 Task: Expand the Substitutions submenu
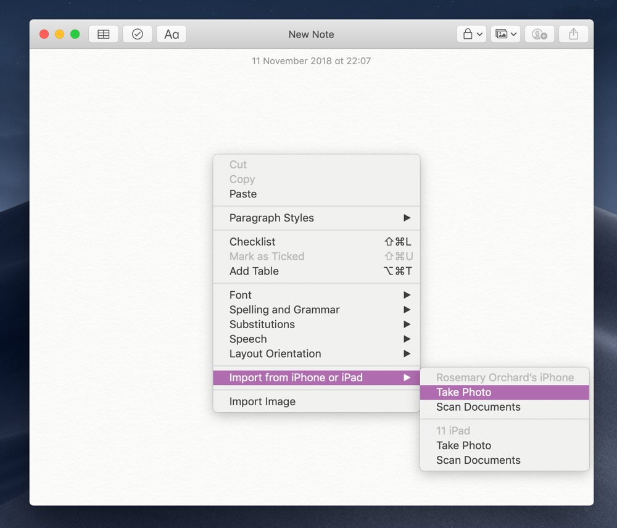pyautogui.click(x=317, y=324)
